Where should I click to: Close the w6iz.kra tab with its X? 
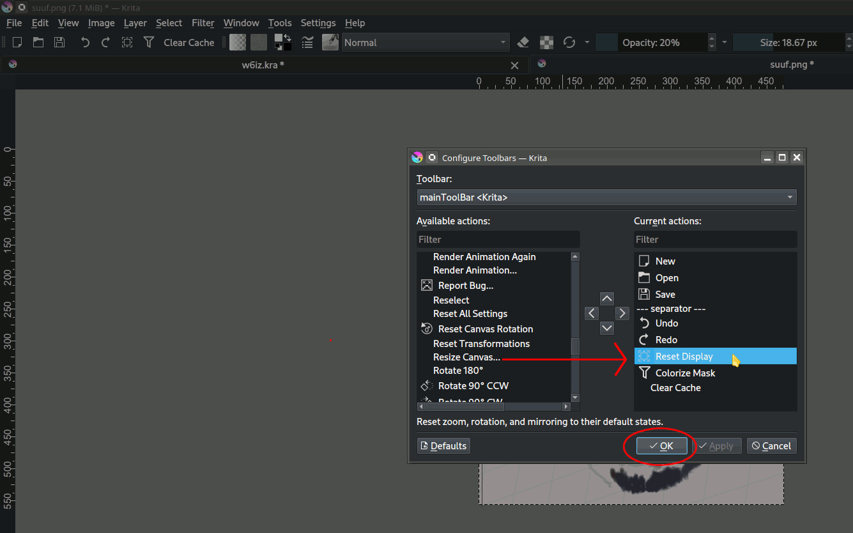[514, 65]
